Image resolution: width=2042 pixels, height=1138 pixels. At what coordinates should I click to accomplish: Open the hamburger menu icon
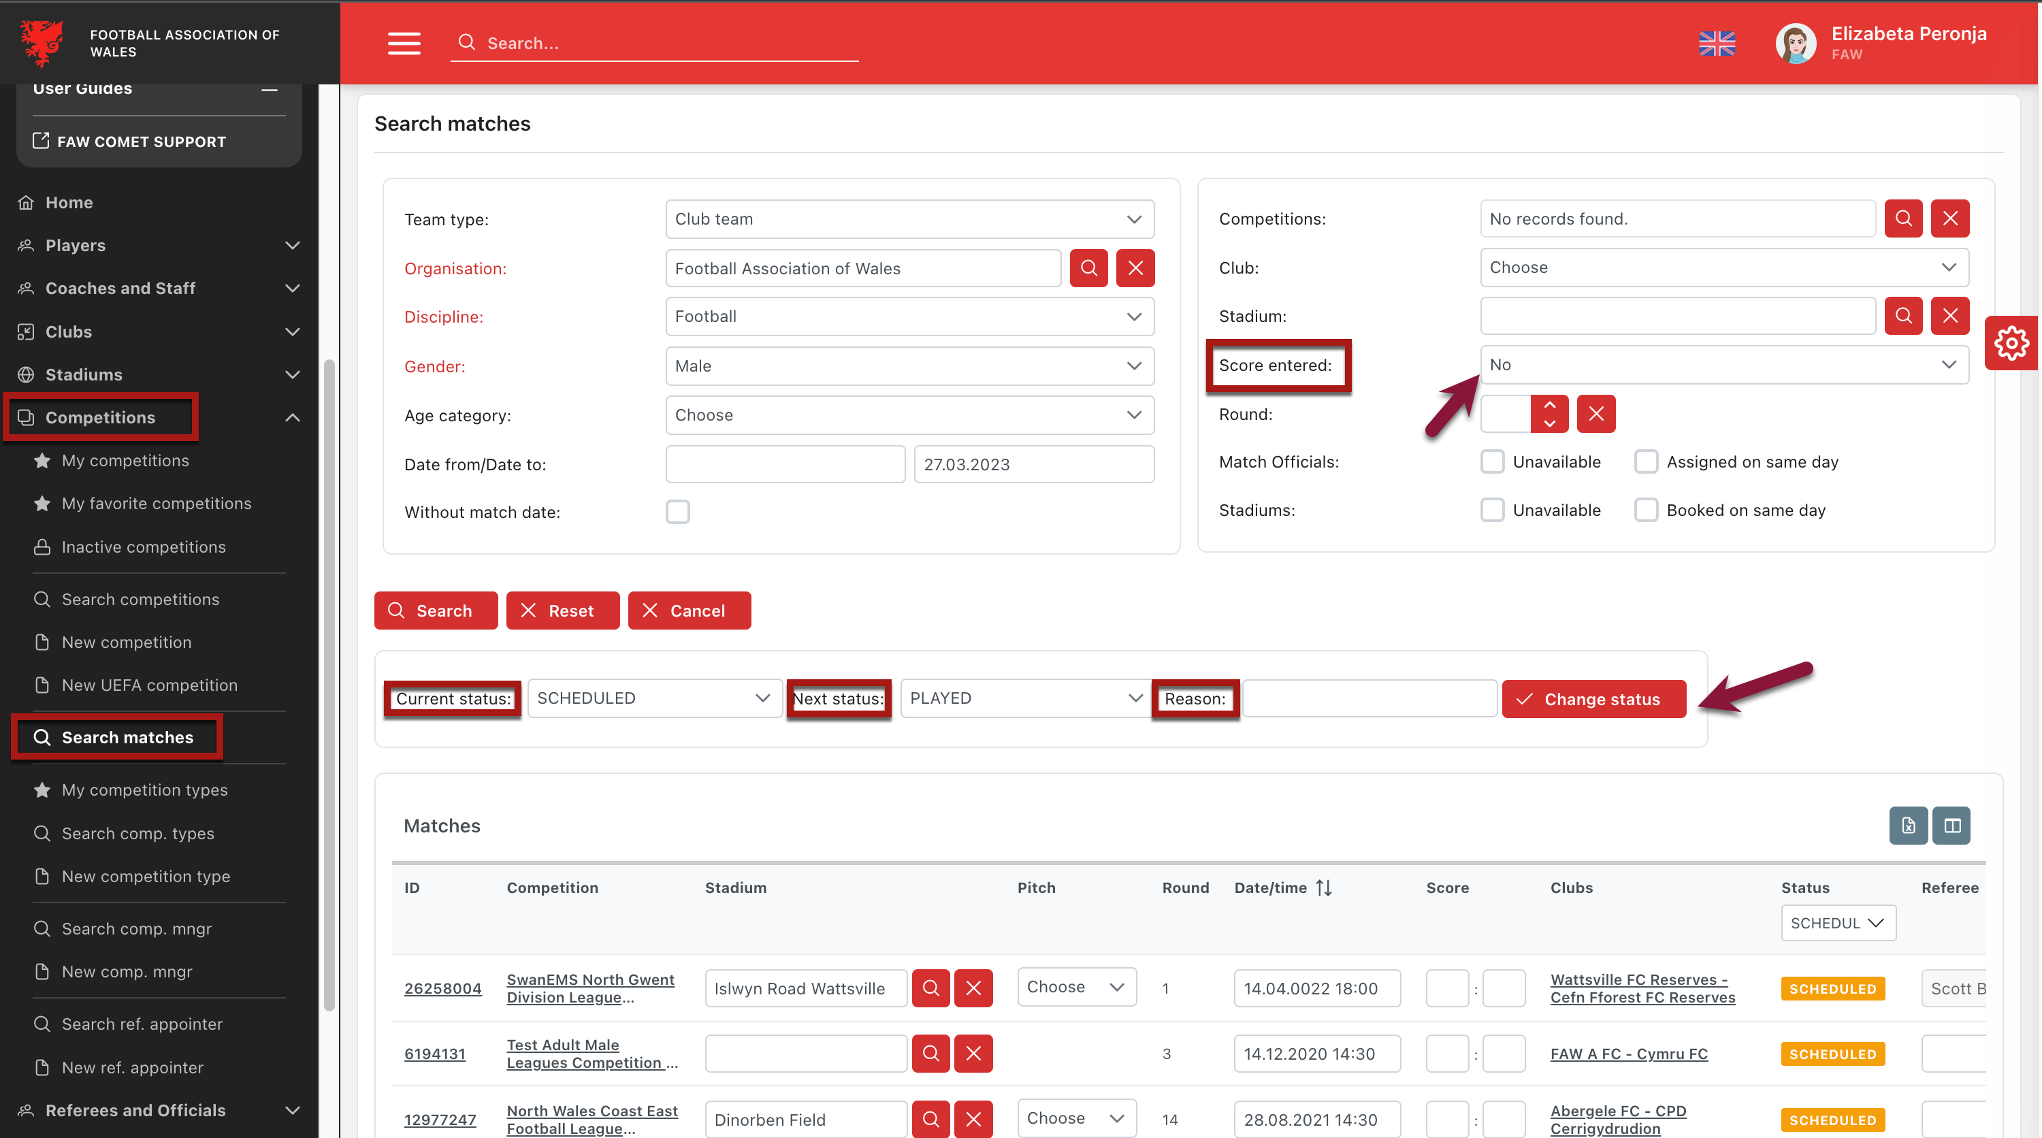click(404, 43)
